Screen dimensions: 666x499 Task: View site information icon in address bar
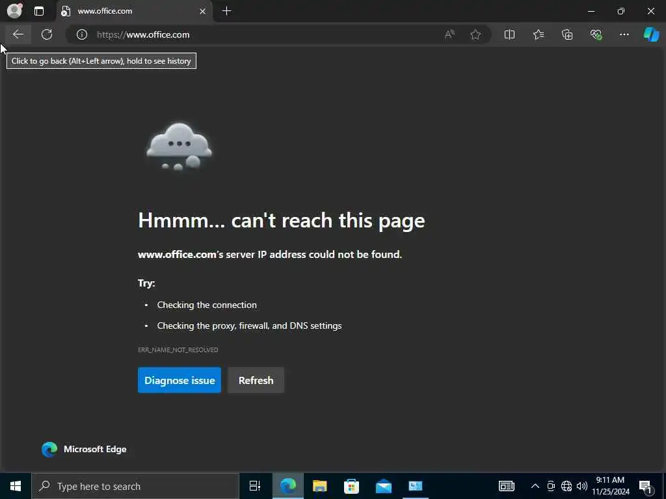pyautogui.click(x=81, y=34)
